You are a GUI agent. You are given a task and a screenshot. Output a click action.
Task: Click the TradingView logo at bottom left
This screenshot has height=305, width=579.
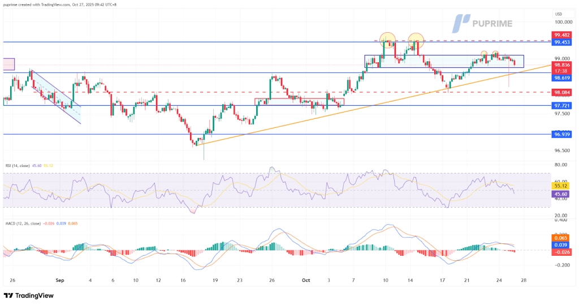[x=28, y=295]
